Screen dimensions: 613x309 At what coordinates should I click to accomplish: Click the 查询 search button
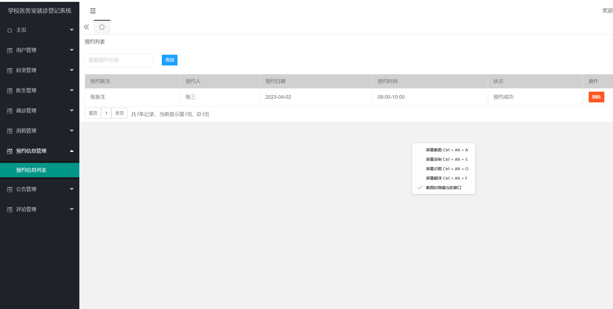click(170, 60)
